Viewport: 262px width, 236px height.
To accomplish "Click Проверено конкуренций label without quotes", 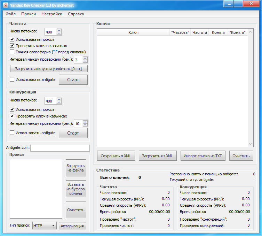I will 202,226.
